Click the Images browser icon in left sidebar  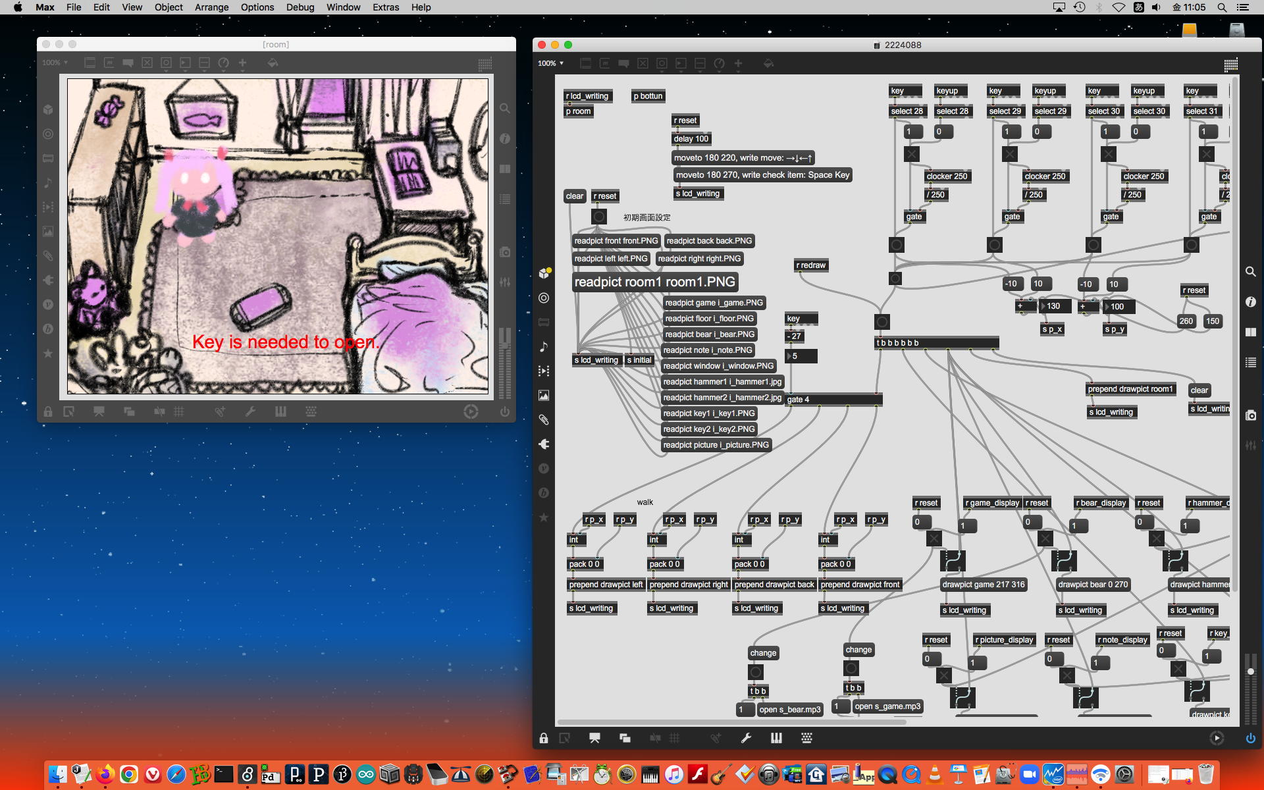(x=544, y=396)
